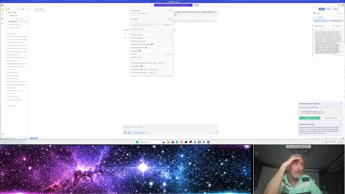Toggle Force Model Expert Weights onto CPU
This screenshot has height=194, width=345.
155,63
